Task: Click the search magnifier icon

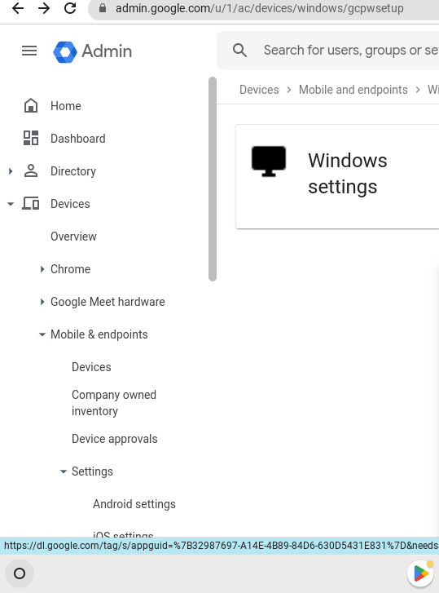Action: click(x=239, y=51)
